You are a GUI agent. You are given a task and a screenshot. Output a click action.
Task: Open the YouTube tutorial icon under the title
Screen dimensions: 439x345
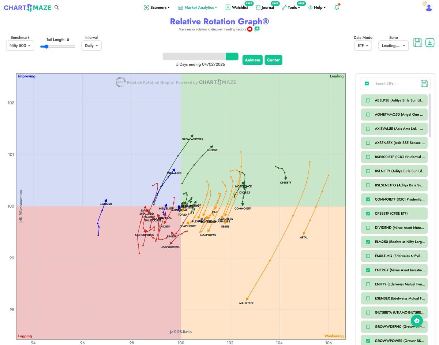click(x=250, y=29)
